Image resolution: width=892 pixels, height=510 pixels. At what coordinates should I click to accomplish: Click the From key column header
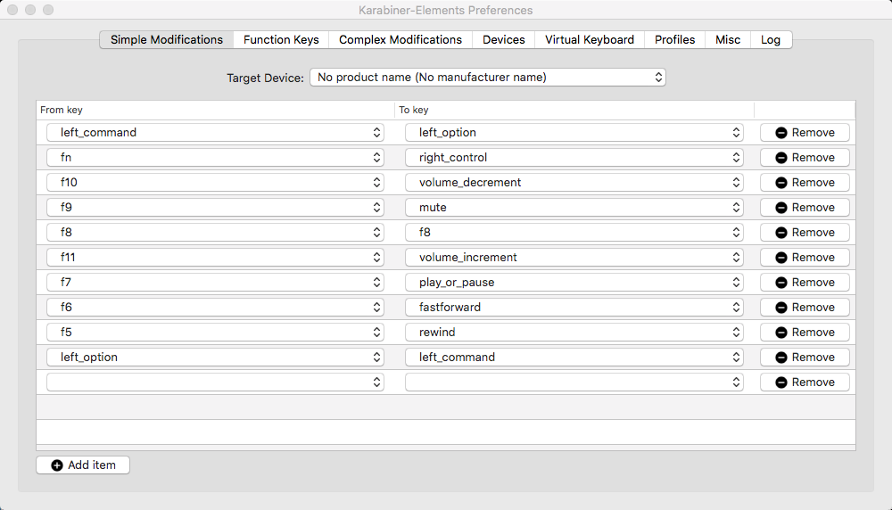pyautogui.click(x=216, y=110)
